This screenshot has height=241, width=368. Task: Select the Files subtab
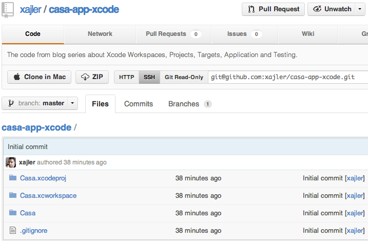pos(100,104)
